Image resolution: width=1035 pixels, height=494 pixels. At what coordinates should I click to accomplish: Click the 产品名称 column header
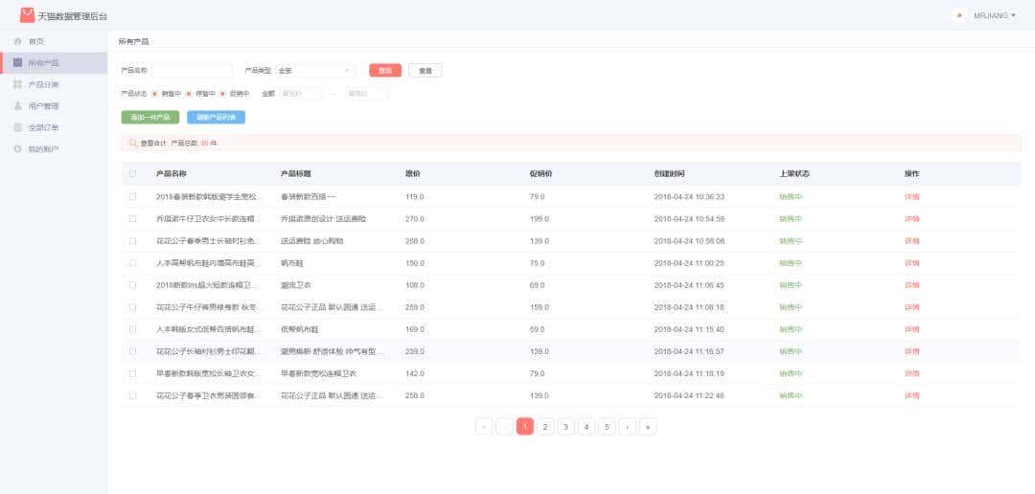click(x=171, y=173)
